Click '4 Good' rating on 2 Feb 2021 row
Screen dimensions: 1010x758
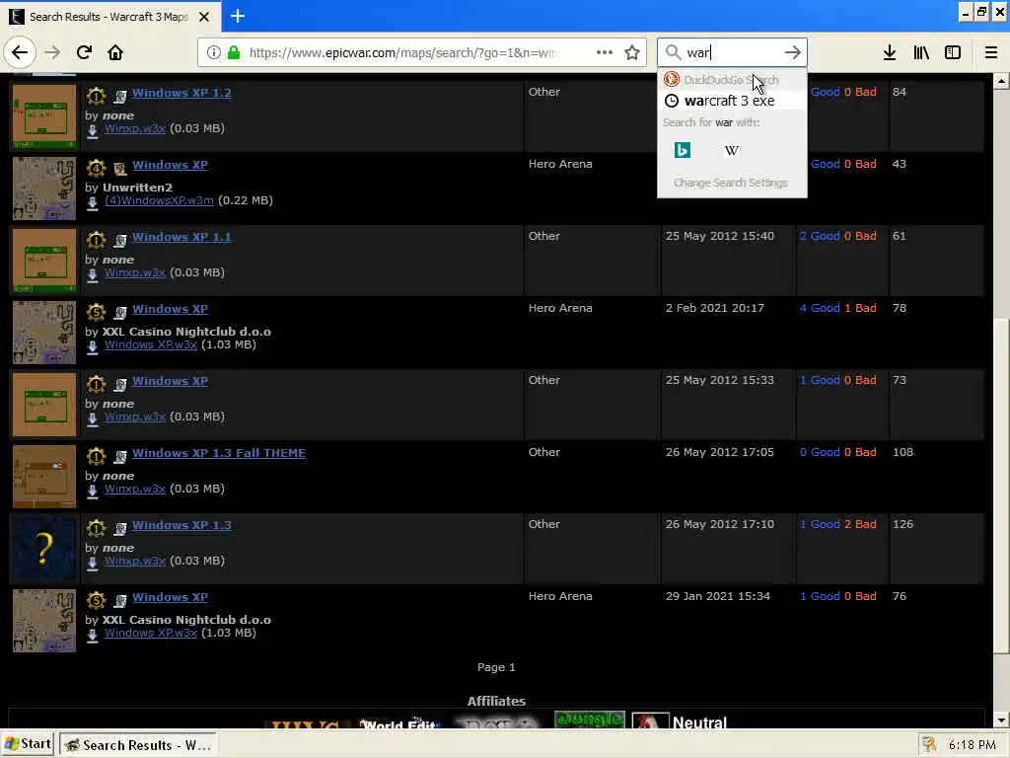(x=820, y=309)
